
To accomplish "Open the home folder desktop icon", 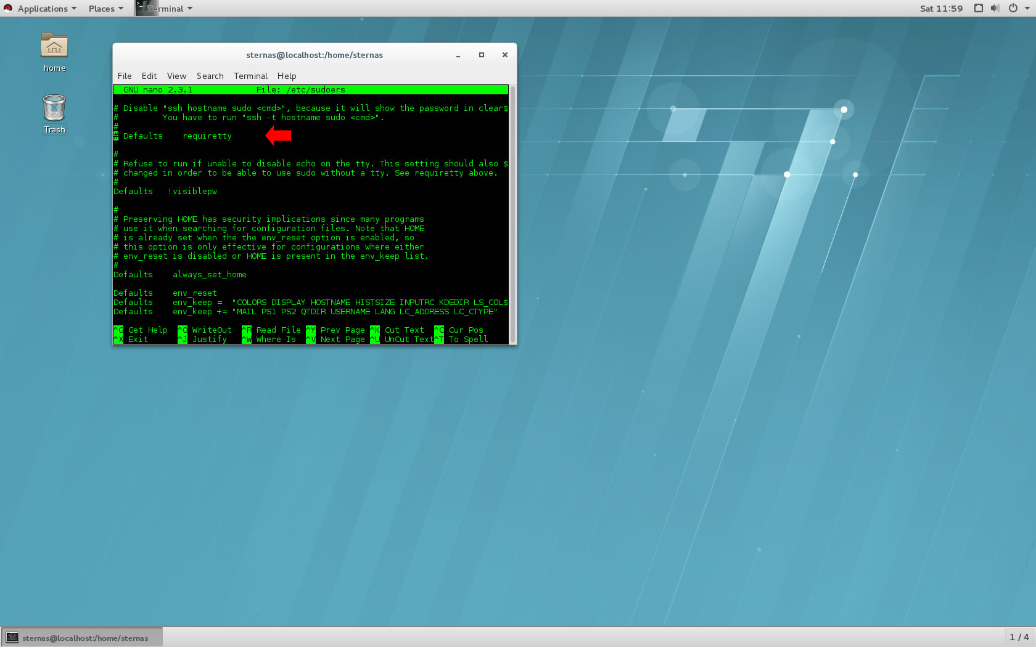I will [54, 52].
